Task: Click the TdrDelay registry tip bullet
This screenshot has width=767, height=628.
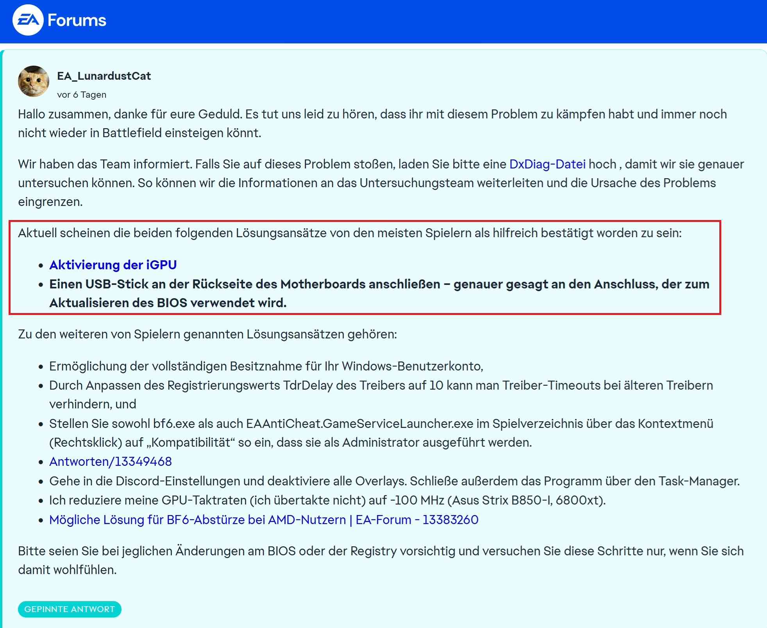Action: [381, 395]
